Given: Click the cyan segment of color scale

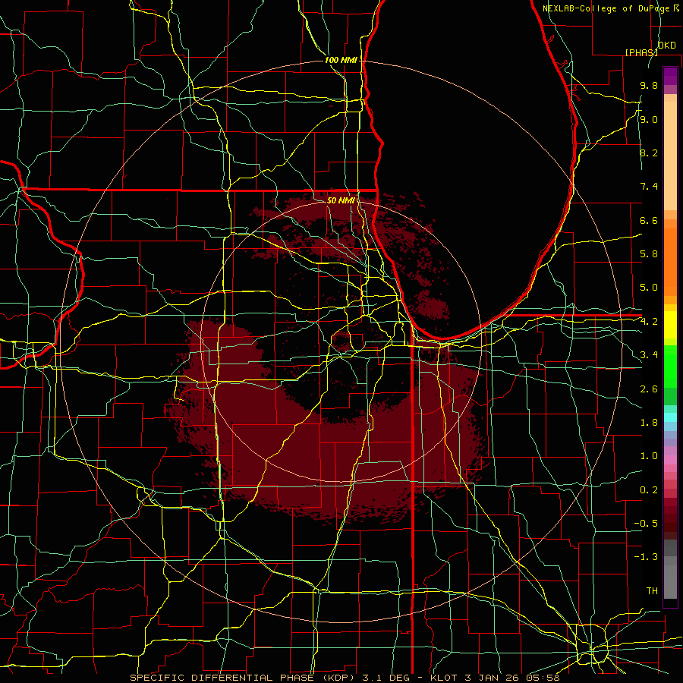Looking at the screenshot, I should [x=670, y=417].
